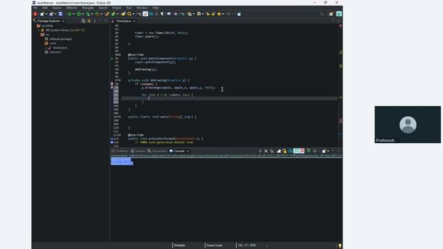Select the main package tree item

53,44
